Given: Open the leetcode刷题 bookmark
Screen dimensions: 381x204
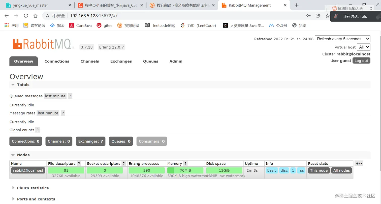Looking at the screenshot, I should tap(160, 25).
